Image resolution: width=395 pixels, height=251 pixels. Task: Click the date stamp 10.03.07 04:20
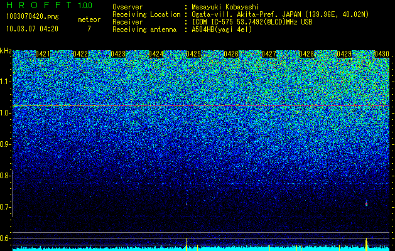(x=32, y=29)
